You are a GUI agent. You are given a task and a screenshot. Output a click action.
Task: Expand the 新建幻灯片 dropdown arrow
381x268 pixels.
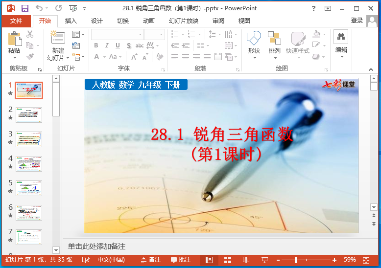(x=68, y=58)
